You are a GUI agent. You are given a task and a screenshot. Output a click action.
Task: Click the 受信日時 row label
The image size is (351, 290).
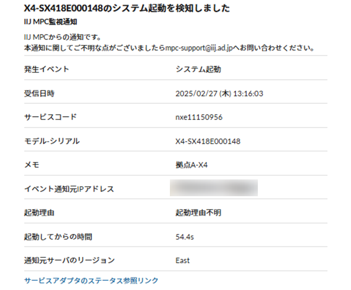coord(39,93)
